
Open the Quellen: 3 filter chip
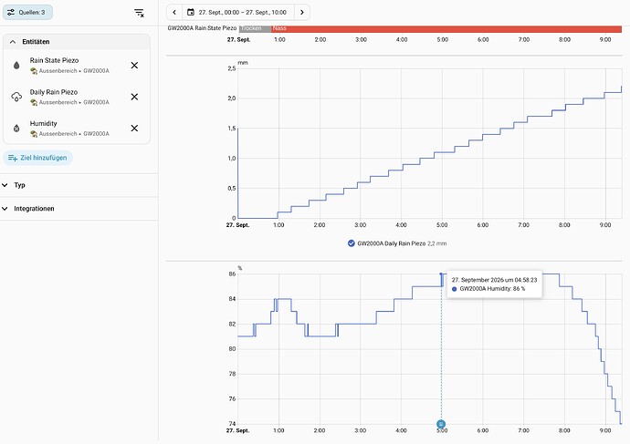[27, 13]
